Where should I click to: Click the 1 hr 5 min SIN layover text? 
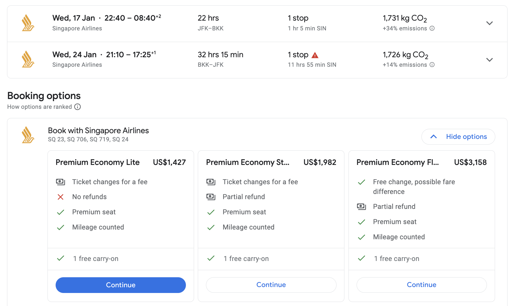click(x=307, y=28)
